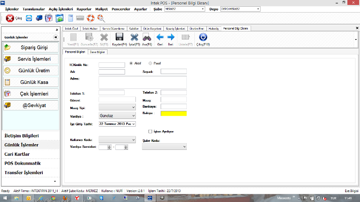Click the TCKimlik No input field
The width and height of the screenshot is (360, 202).
111,65
